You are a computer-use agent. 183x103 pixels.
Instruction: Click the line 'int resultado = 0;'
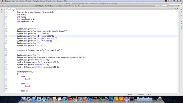(26, 19)
